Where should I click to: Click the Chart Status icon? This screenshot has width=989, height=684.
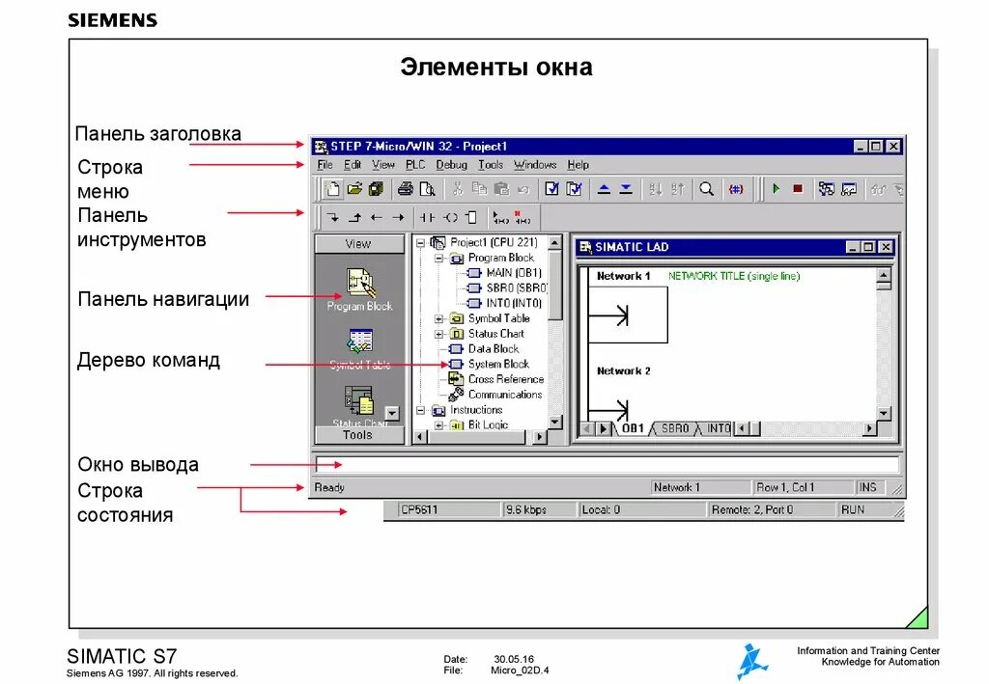click(x=849, y=189)
